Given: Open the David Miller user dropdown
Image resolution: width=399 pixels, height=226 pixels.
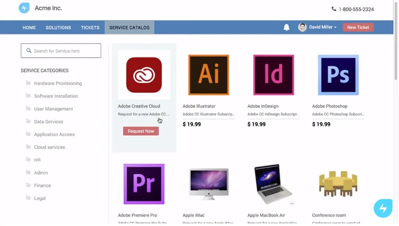Looking at the screenshot, I should 323,27.
